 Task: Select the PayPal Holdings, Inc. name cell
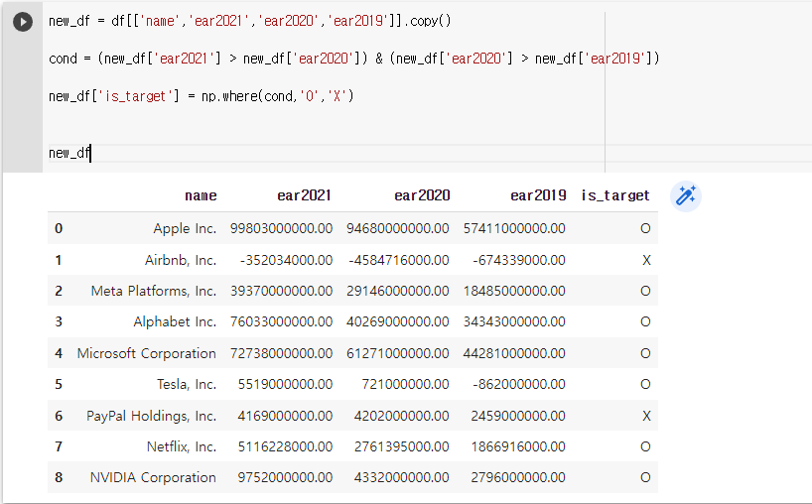click(151, 416)
